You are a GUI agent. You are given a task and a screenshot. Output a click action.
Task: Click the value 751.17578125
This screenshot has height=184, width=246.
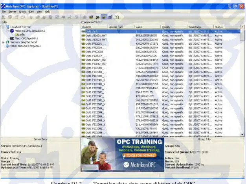(144, 92)
